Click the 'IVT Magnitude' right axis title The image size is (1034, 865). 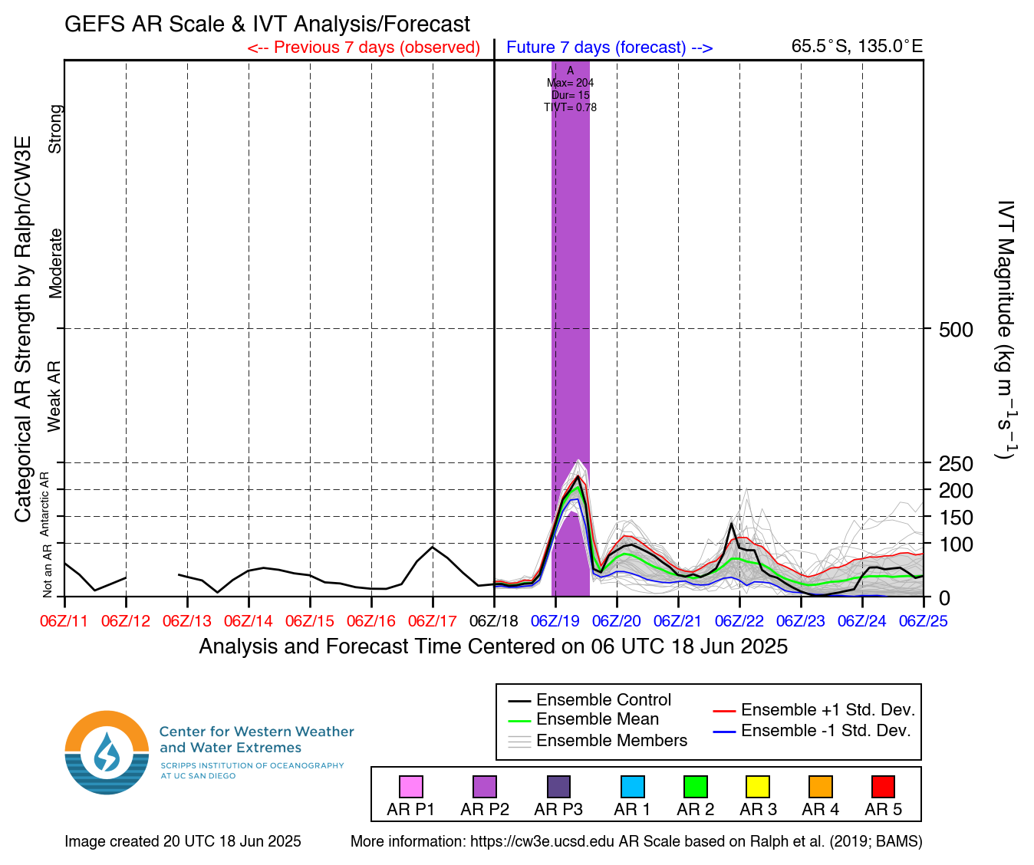(x=1006, y=330)
